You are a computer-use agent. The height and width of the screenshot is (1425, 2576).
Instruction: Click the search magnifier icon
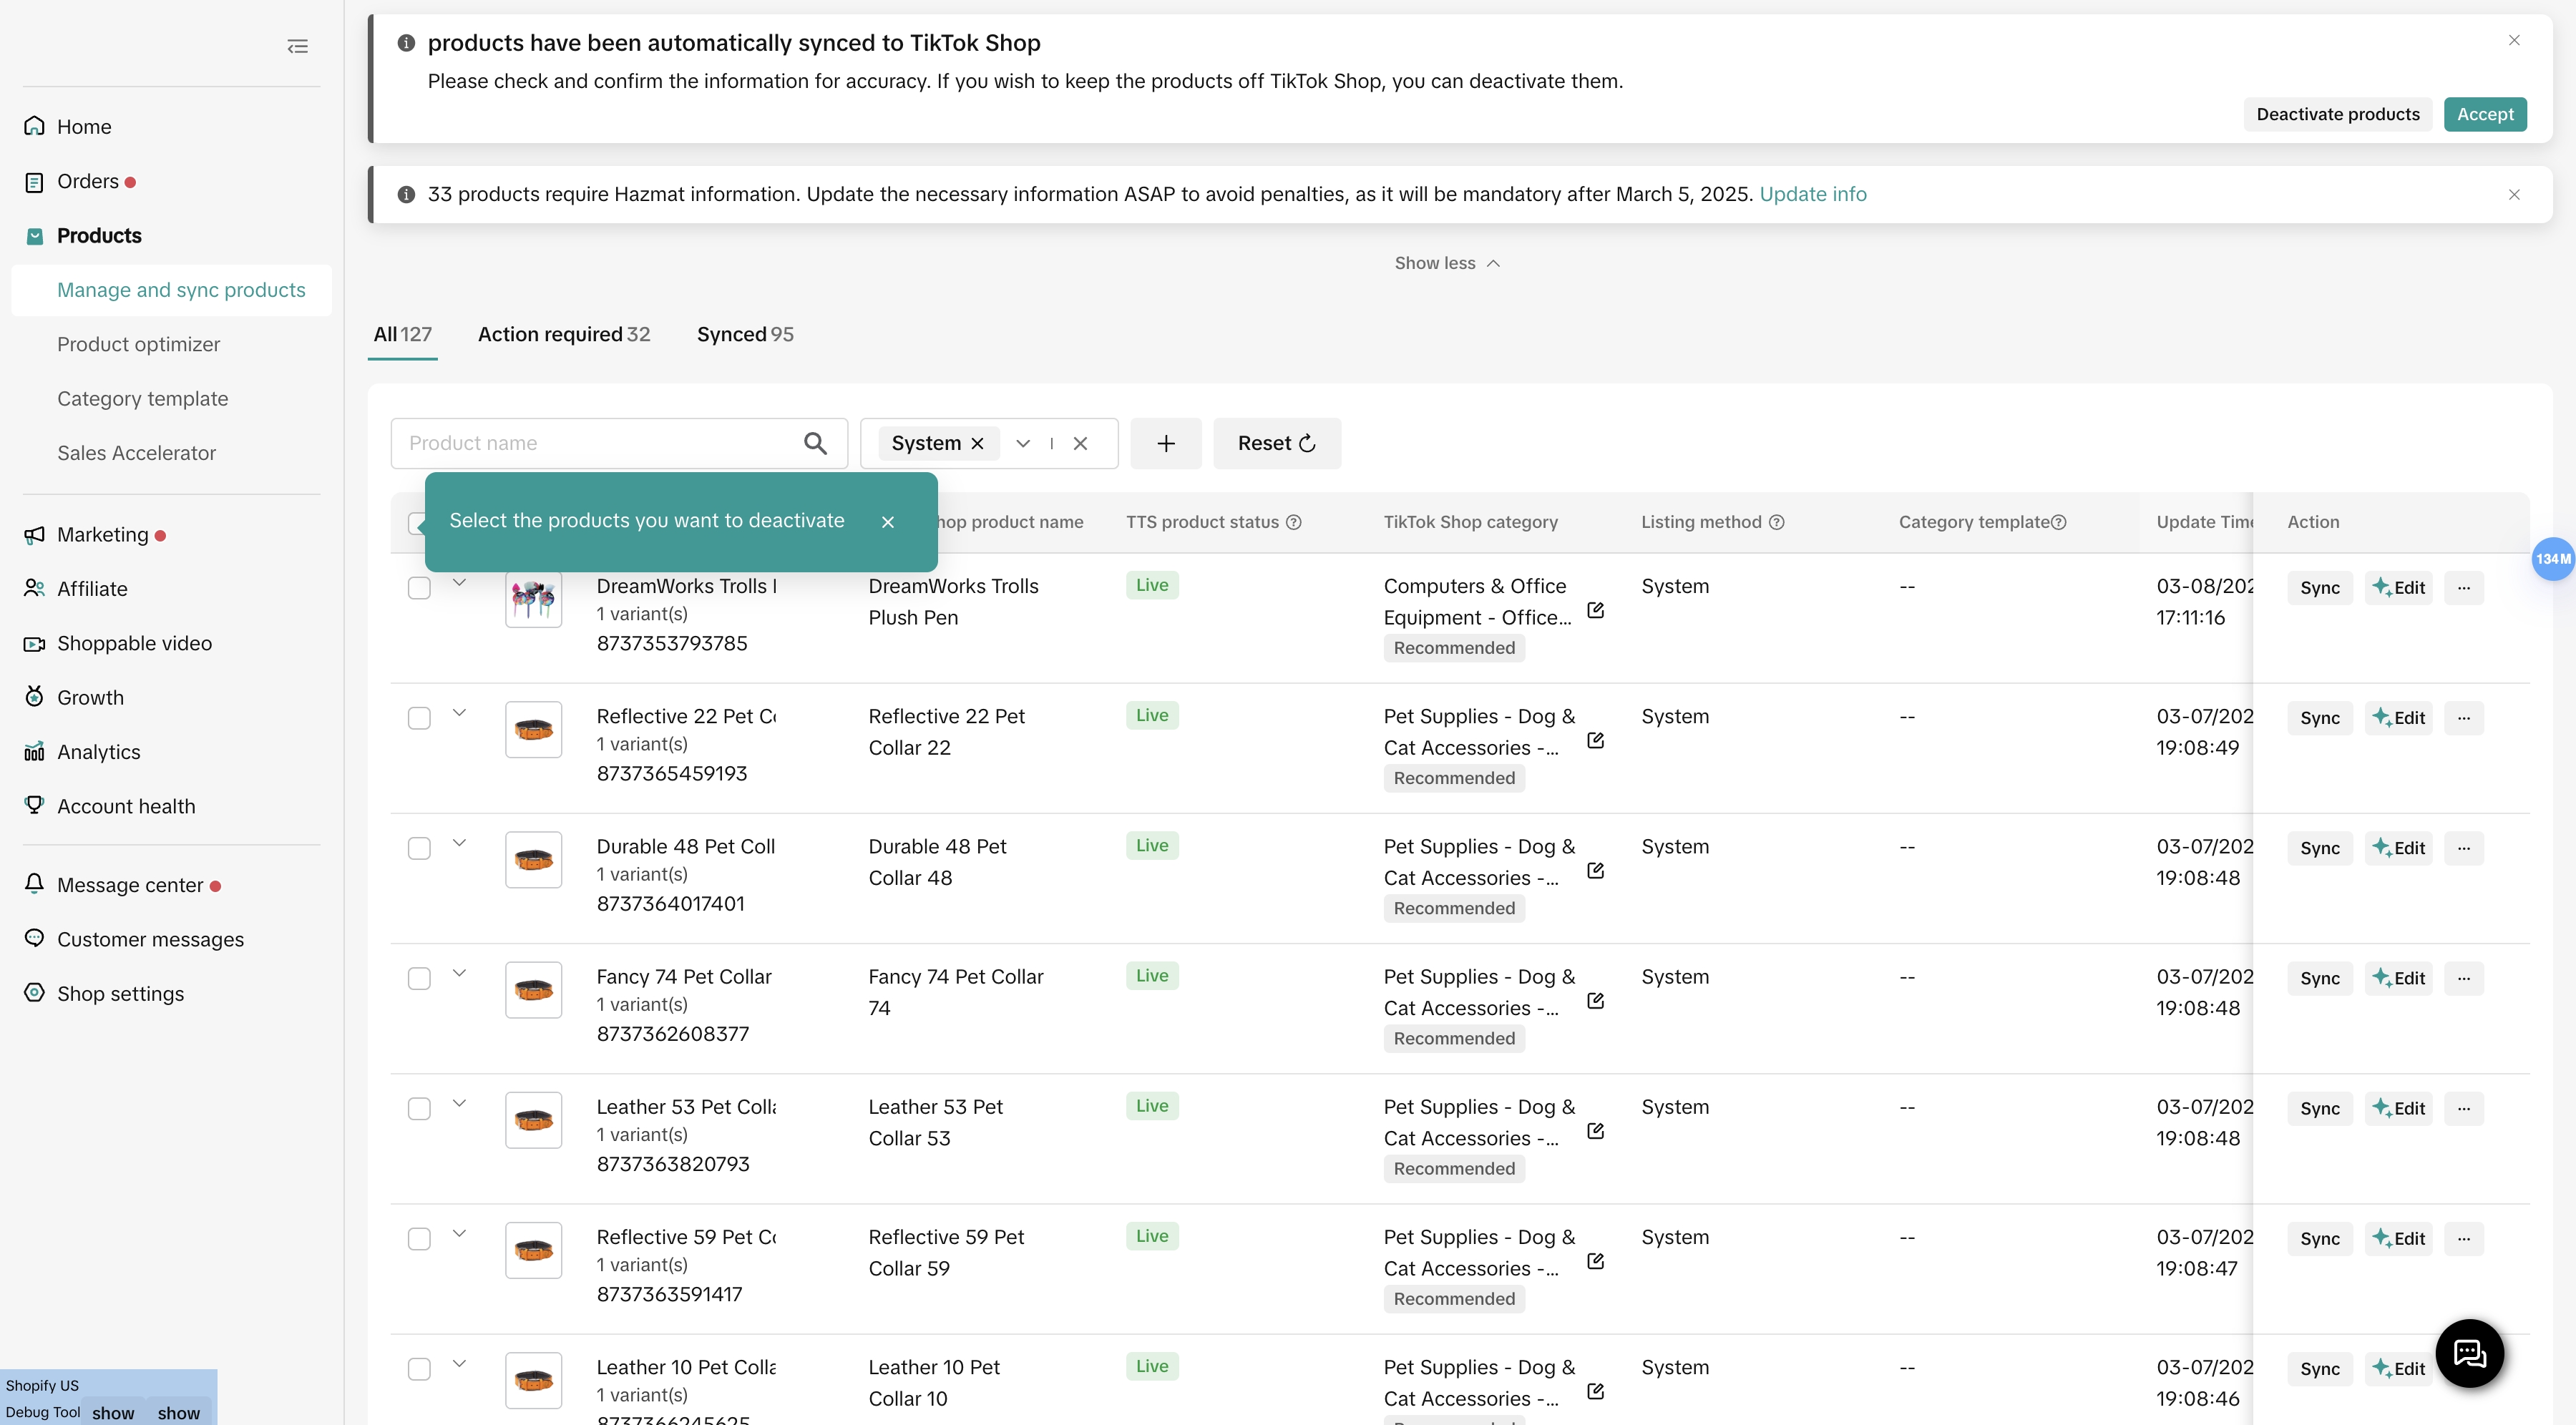point(815,443)
